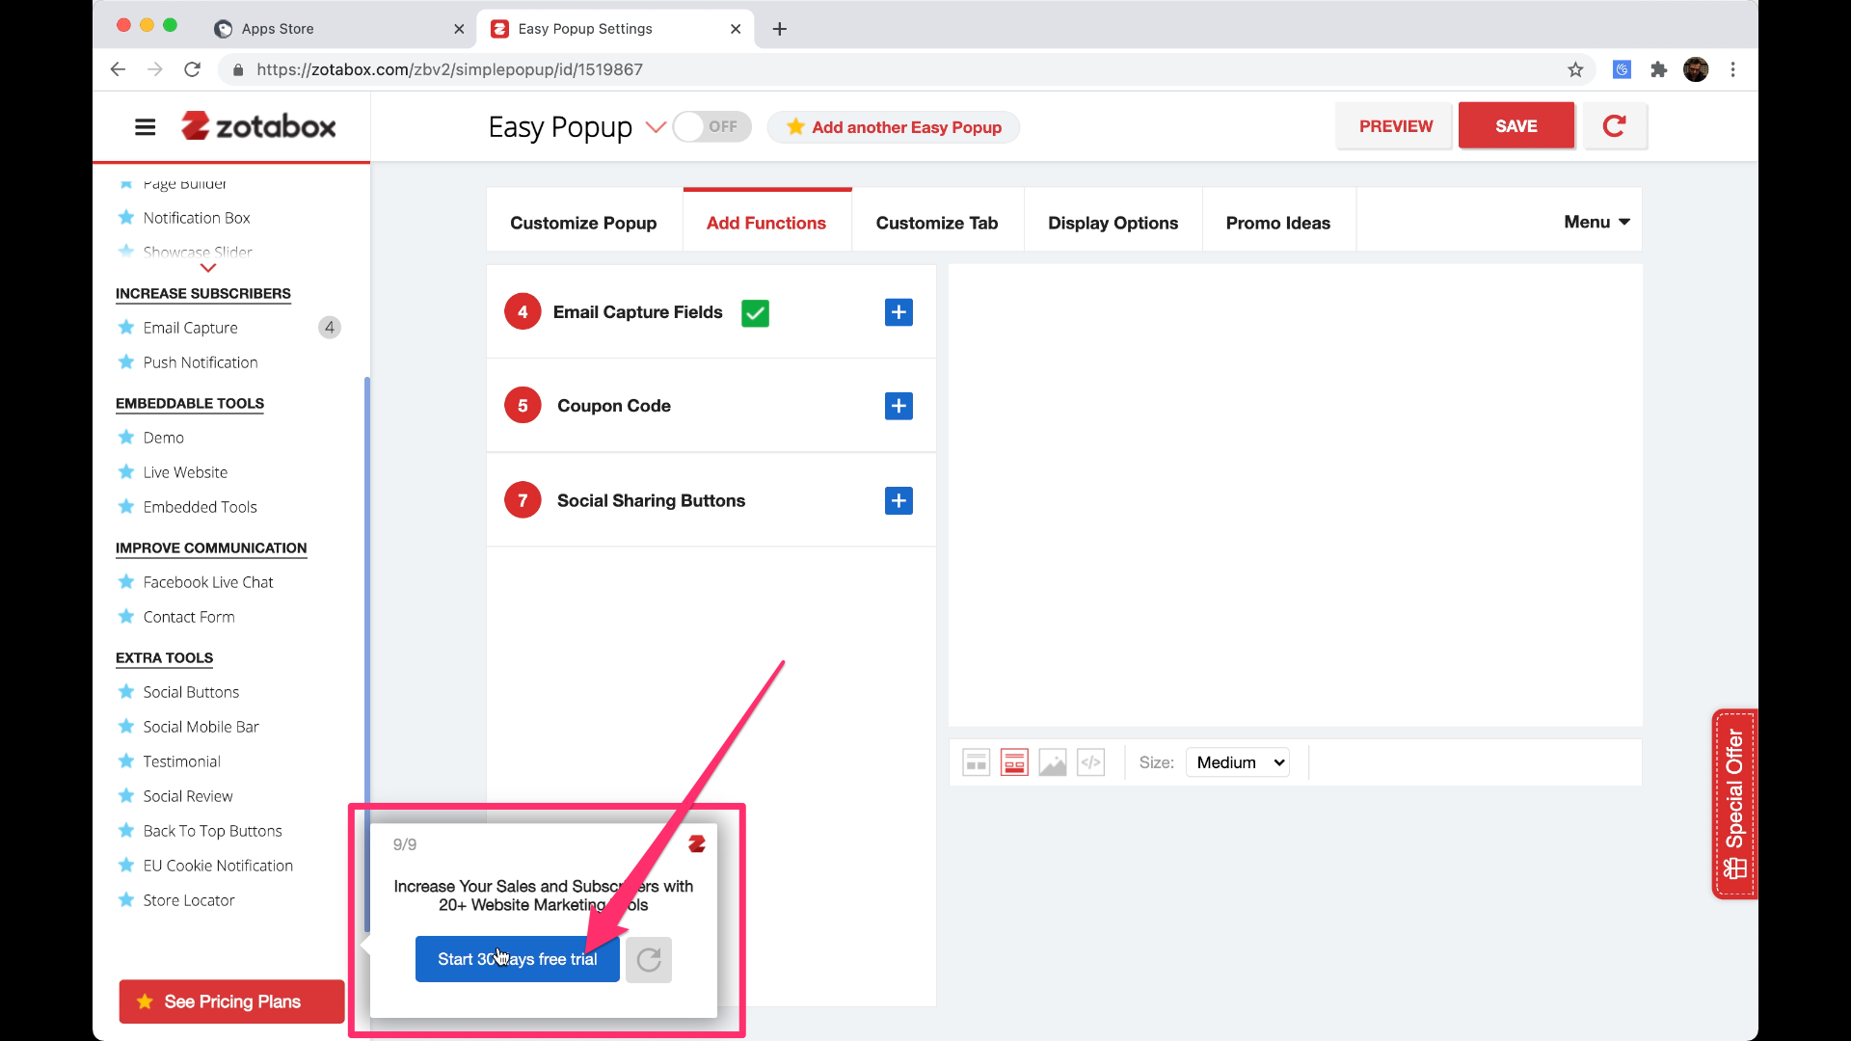The height and width of the screenshot is (1041, 1851).
Task: Open the Customize Tab tab
Action: (x=937, y=223)
